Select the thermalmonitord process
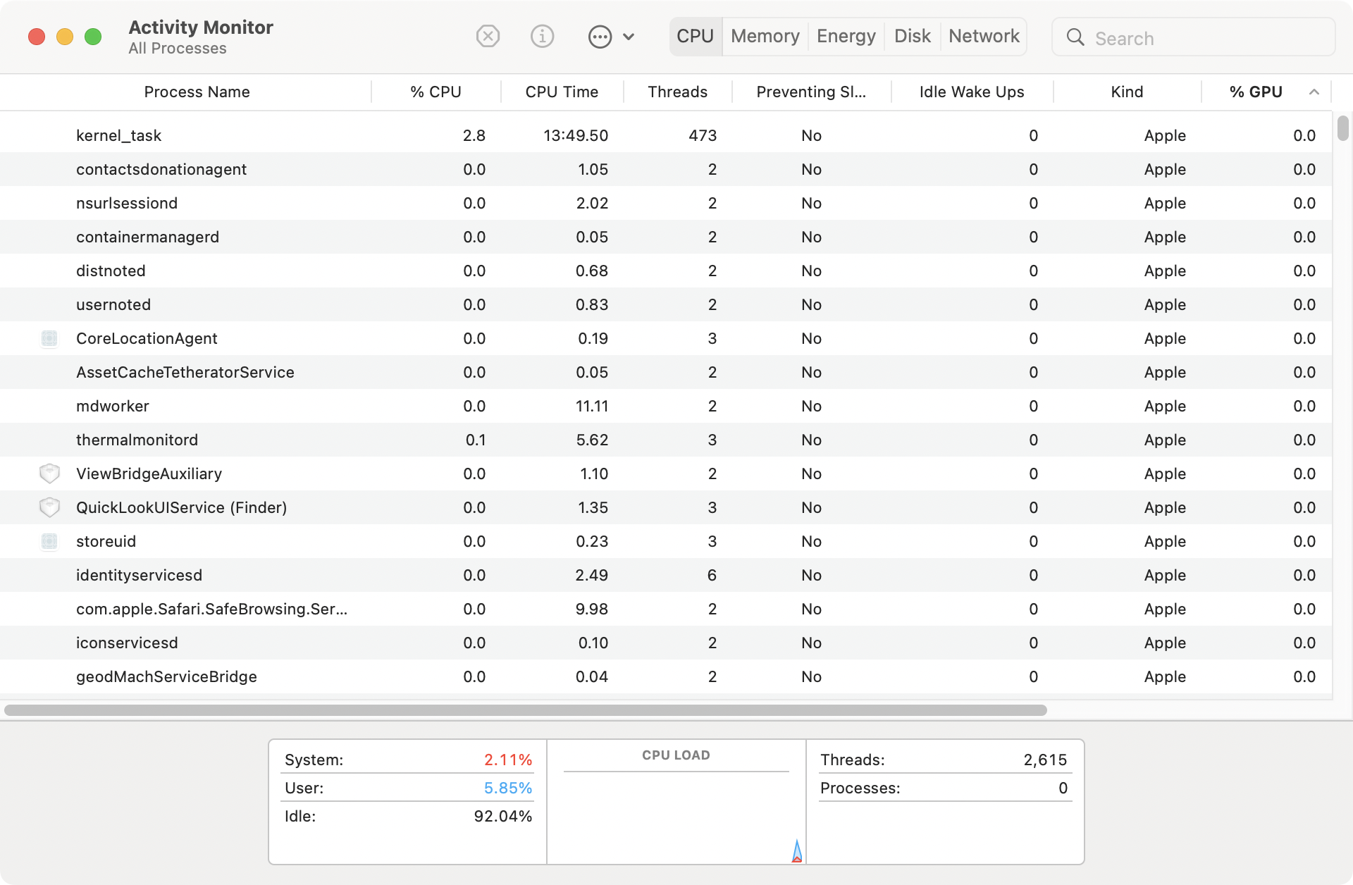 (x=666, y=440)
